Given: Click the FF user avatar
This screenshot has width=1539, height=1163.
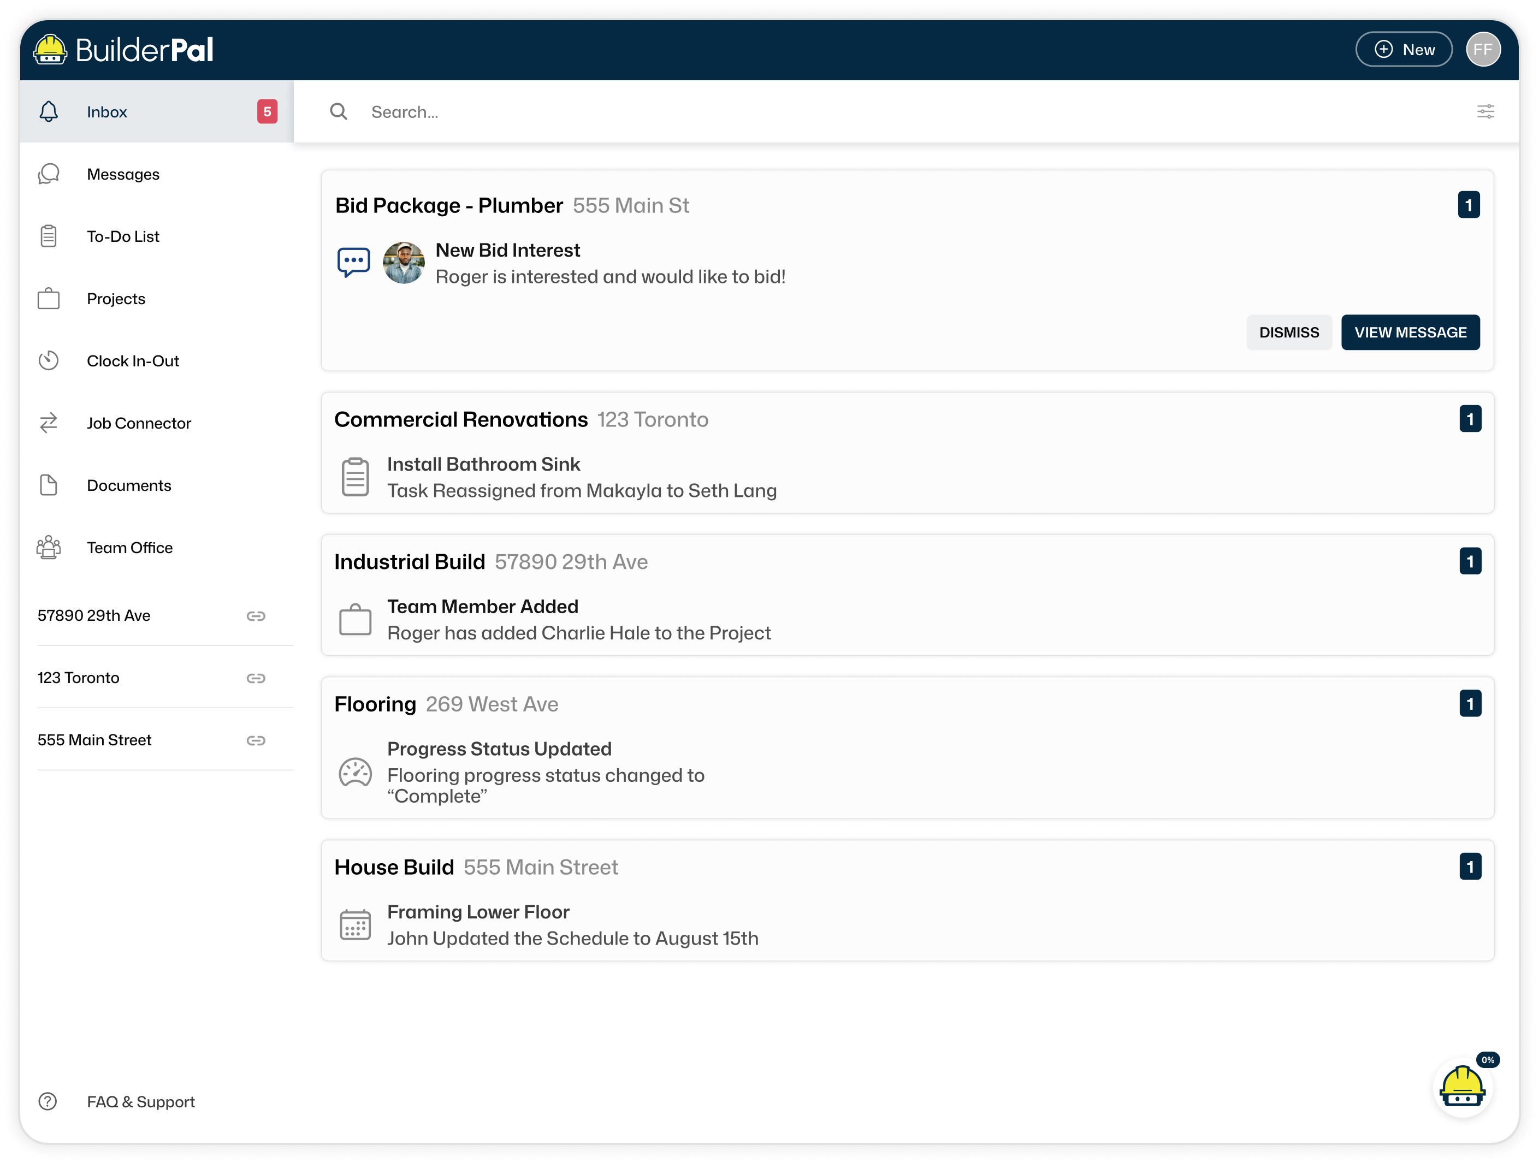Looking at the screenshot, I should point(1483,50).
